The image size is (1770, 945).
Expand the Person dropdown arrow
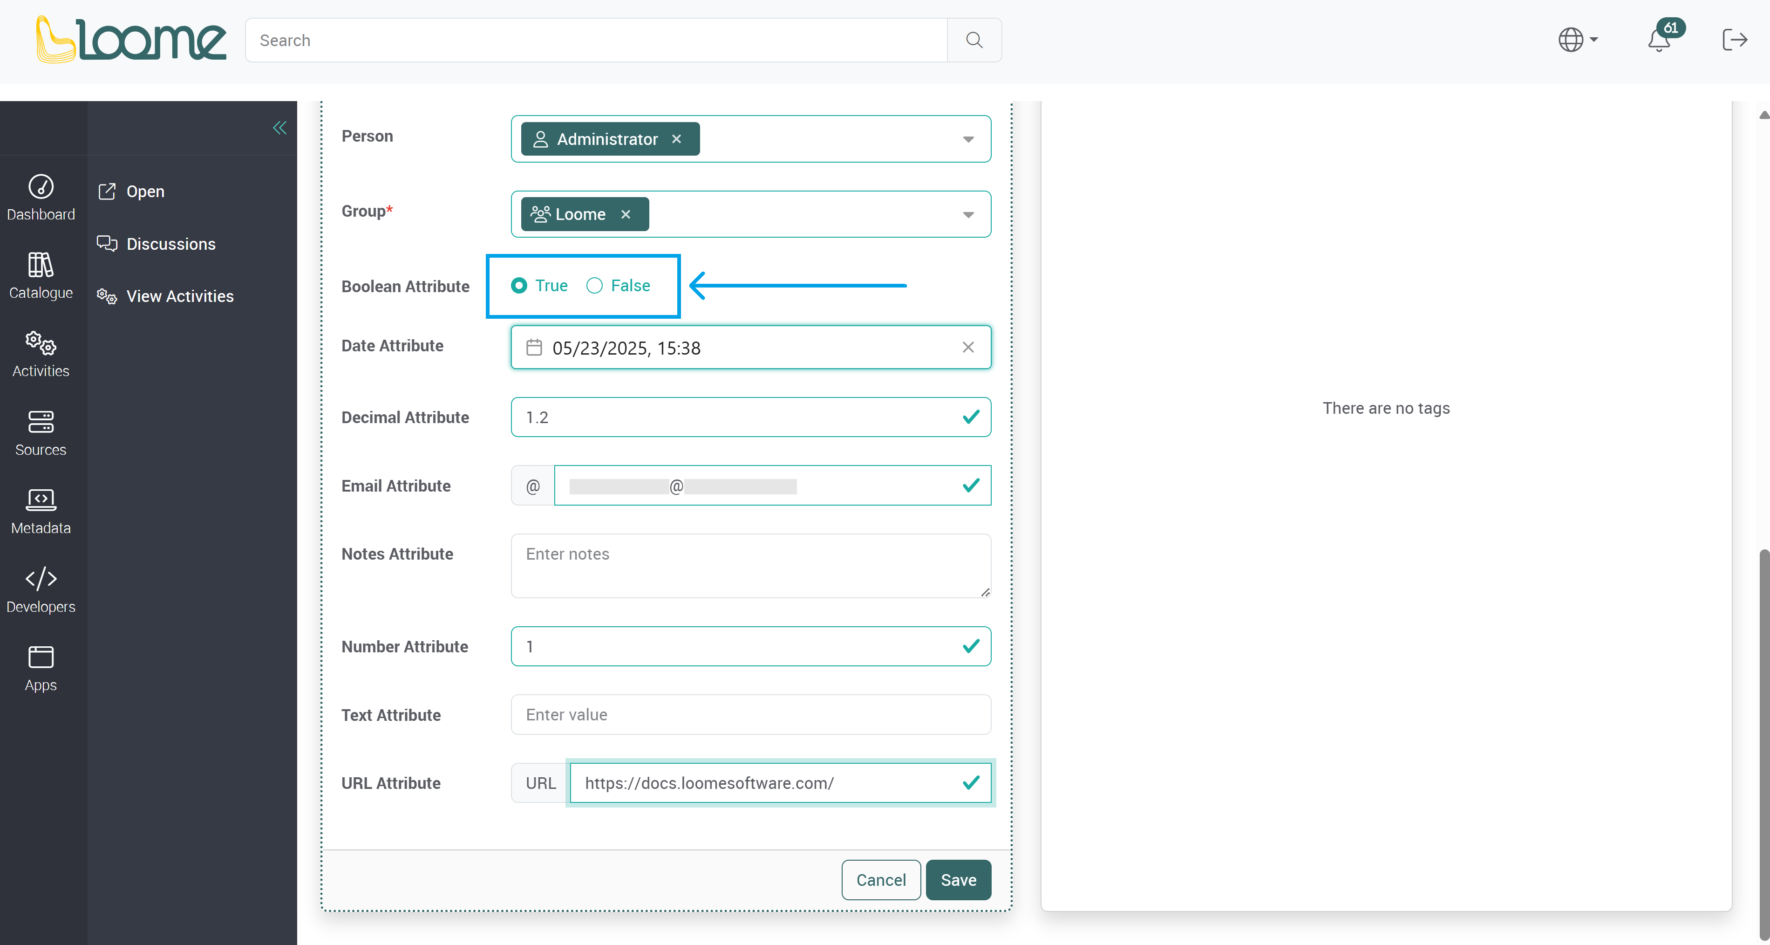click(x=968, y=139)
